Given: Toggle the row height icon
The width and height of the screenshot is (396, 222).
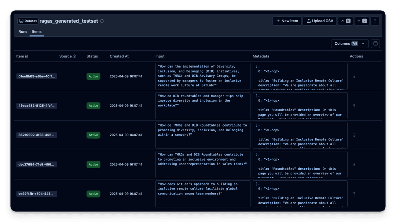Looking at the screenshot, I should (375, 44).
